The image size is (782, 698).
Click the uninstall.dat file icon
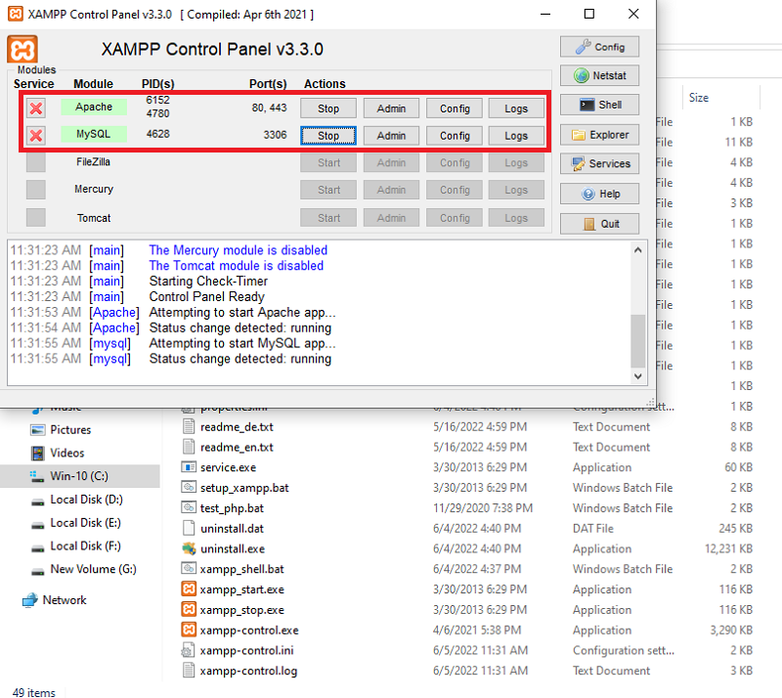pos(189,528)
